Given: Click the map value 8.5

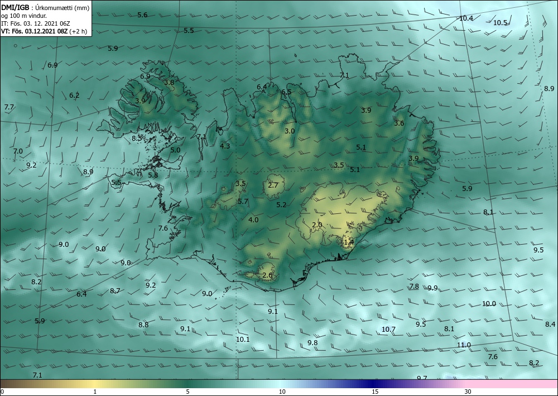Looking at the screenshot, I should [x=137, y=138].
